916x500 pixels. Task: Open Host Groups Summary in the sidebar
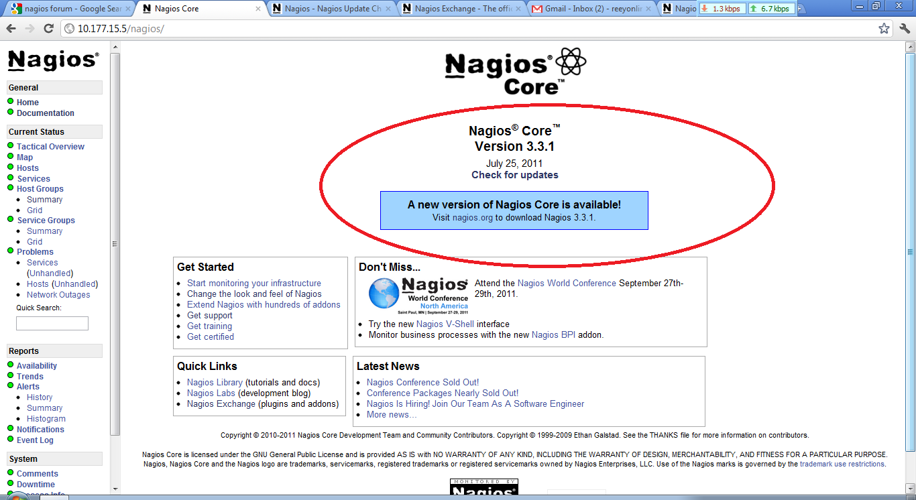click(x=44, y=200)
